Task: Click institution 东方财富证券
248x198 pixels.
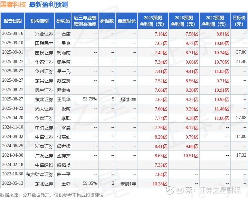Action: pos(40,174)
